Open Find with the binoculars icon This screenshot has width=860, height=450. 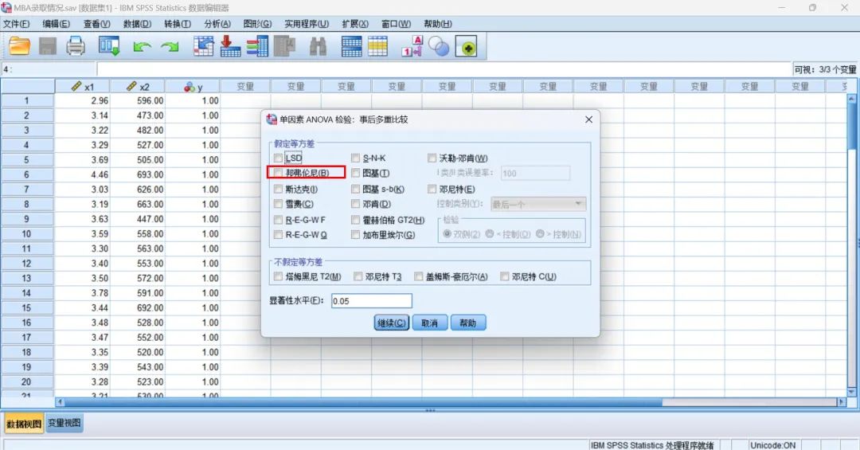pyautogui.click(x=318, y=47)
